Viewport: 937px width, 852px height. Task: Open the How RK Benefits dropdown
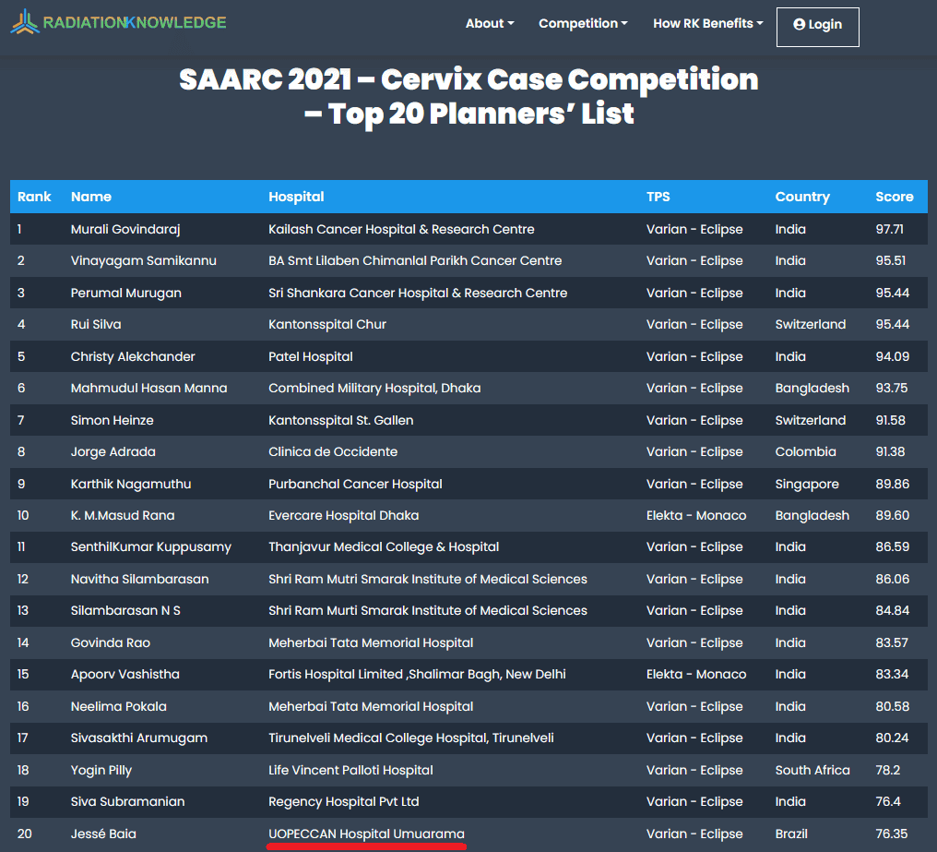[707, 23]
